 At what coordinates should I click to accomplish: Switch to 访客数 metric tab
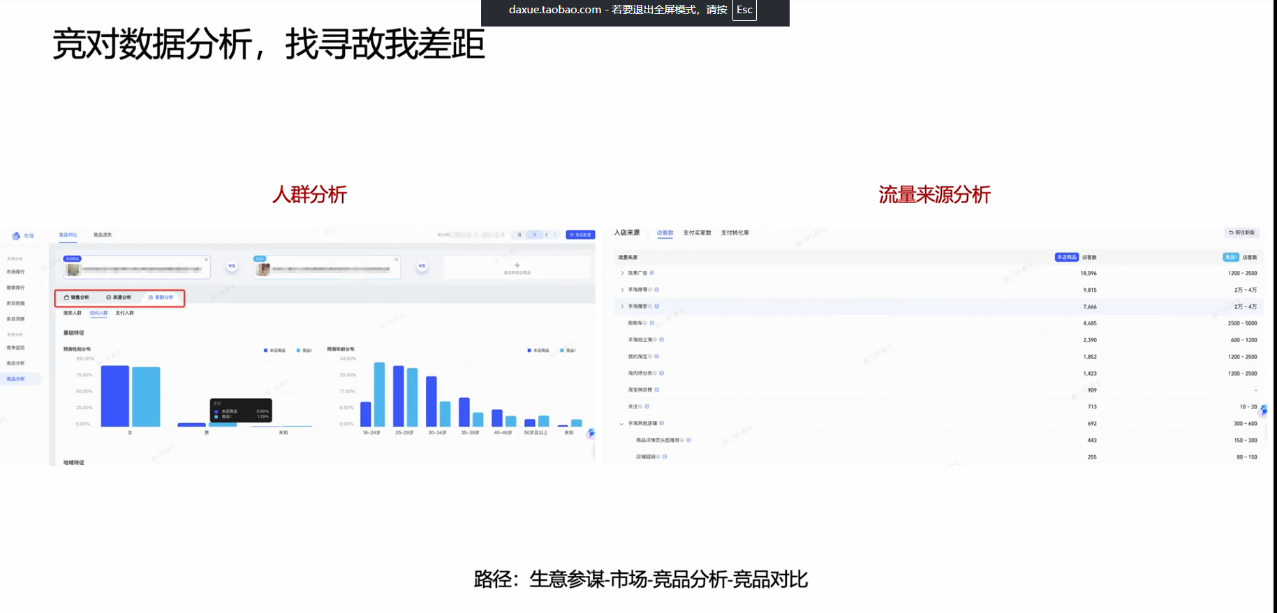click(x=665, y=233)
